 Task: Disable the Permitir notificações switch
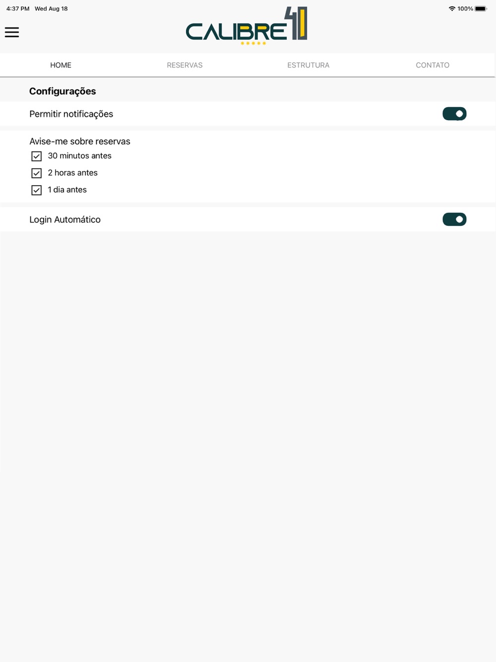point(454,114)
